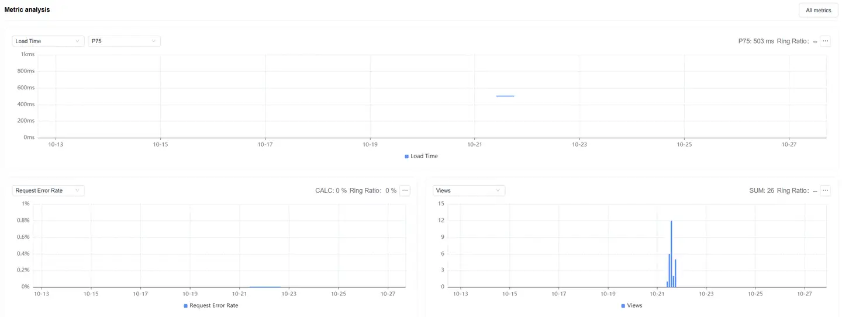
Task: Open the Views metric dropdown
Action: (468, 190)
